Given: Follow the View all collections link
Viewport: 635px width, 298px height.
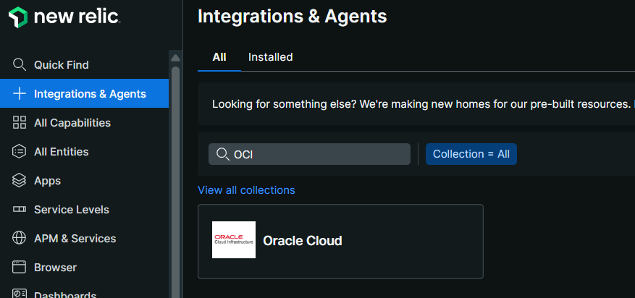Looking at the screenshot, I should pyautogui.click(x=246, y=190).
